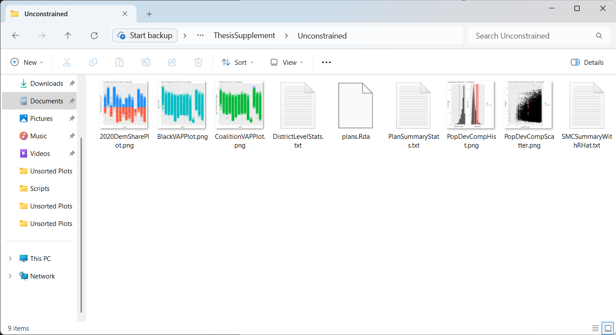The height and width of the screenshot is (335, 616).
Task: Click the Share icon
Action: pos(172,62)
